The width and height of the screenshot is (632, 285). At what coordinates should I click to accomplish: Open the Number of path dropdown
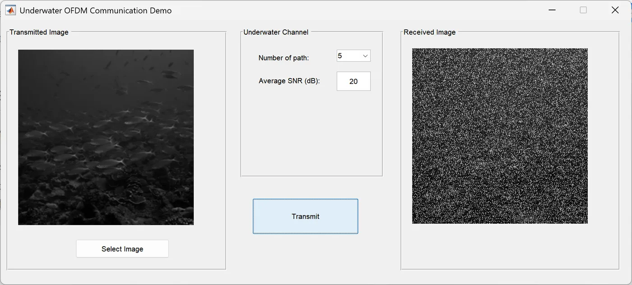coord(353,56)
